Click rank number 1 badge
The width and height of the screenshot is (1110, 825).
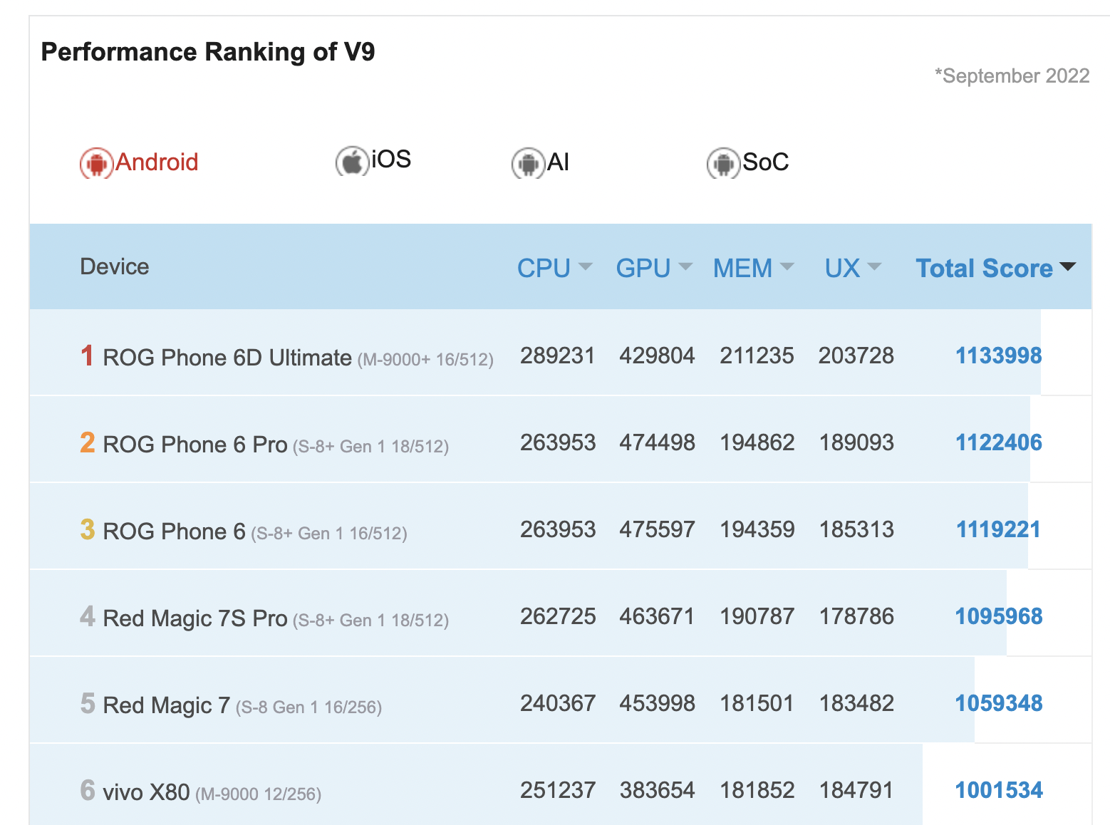click(x=87, y=355)
